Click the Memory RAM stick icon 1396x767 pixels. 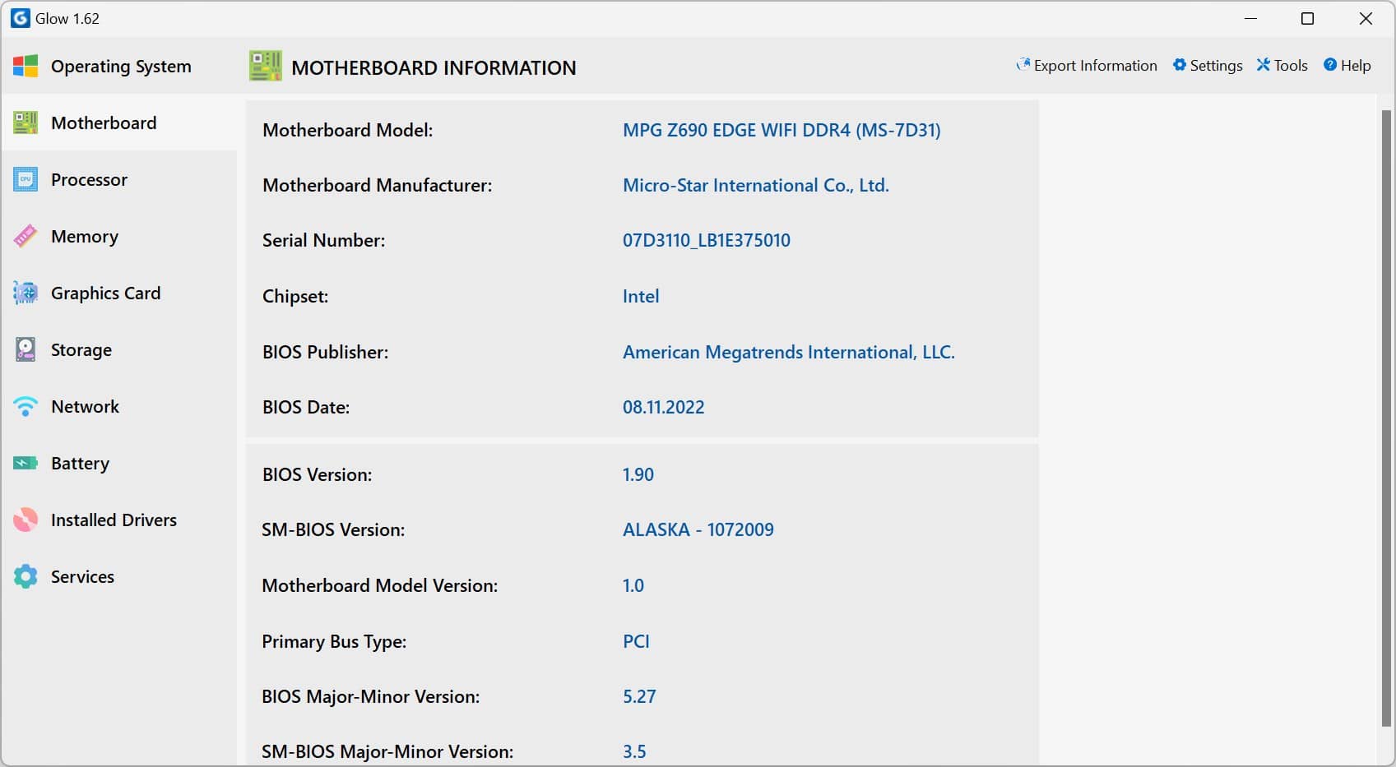click(x=26, y=237)
